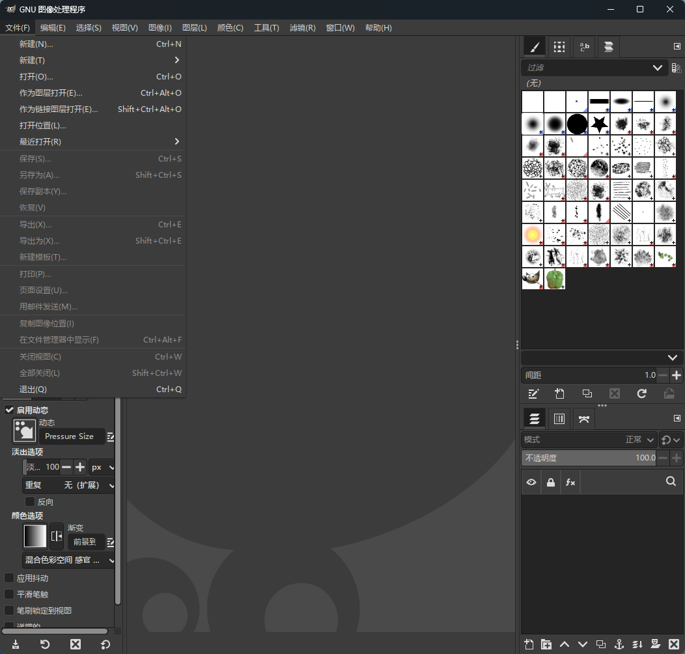Click the 间距 spacing slider
The height and width of the screenshot is (654, 685).
coord(589,375)
